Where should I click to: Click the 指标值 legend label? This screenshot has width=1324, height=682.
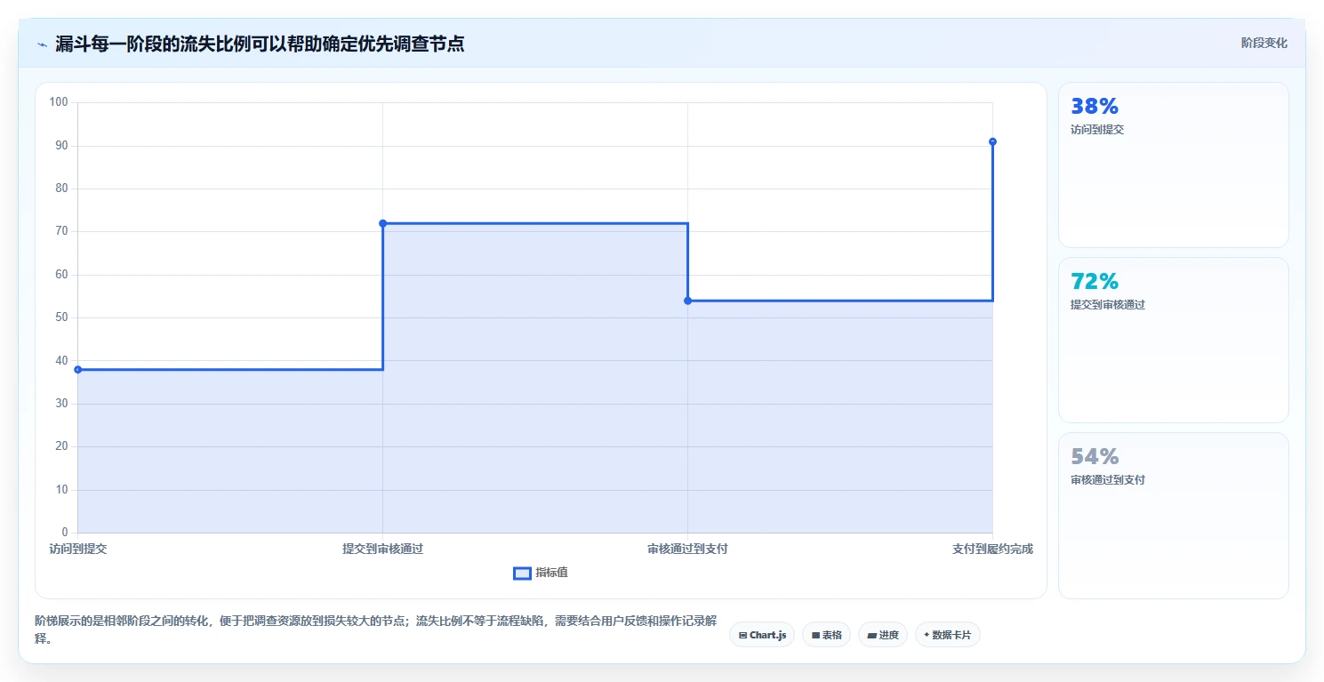tap(551, 573)
